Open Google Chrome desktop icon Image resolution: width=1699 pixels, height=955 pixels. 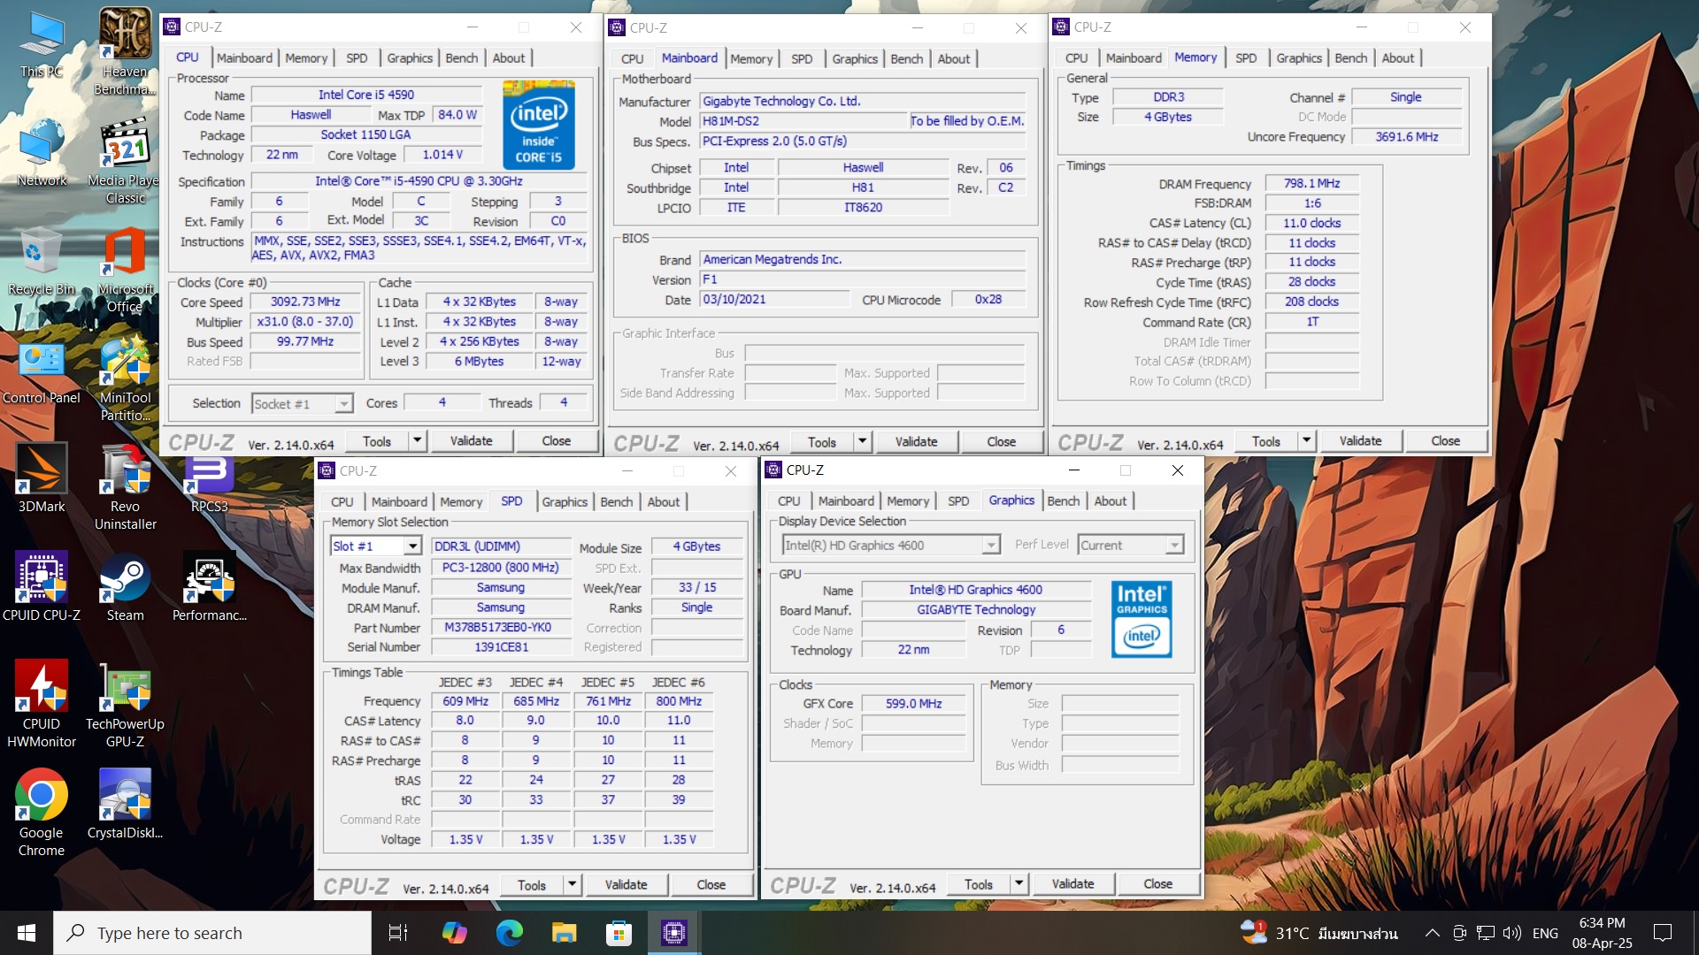42,814
